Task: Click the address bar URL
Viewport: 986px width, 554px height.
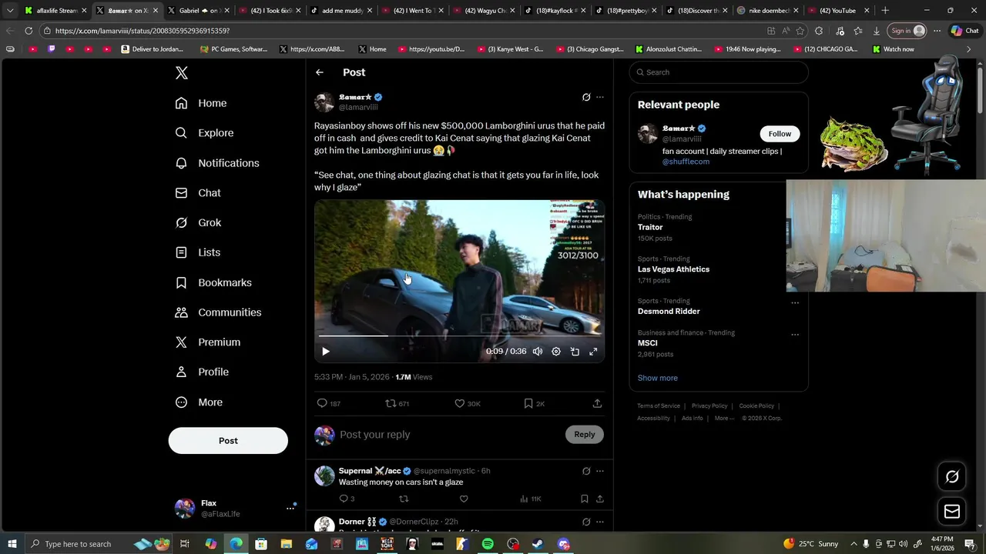Action: point(143,31)
